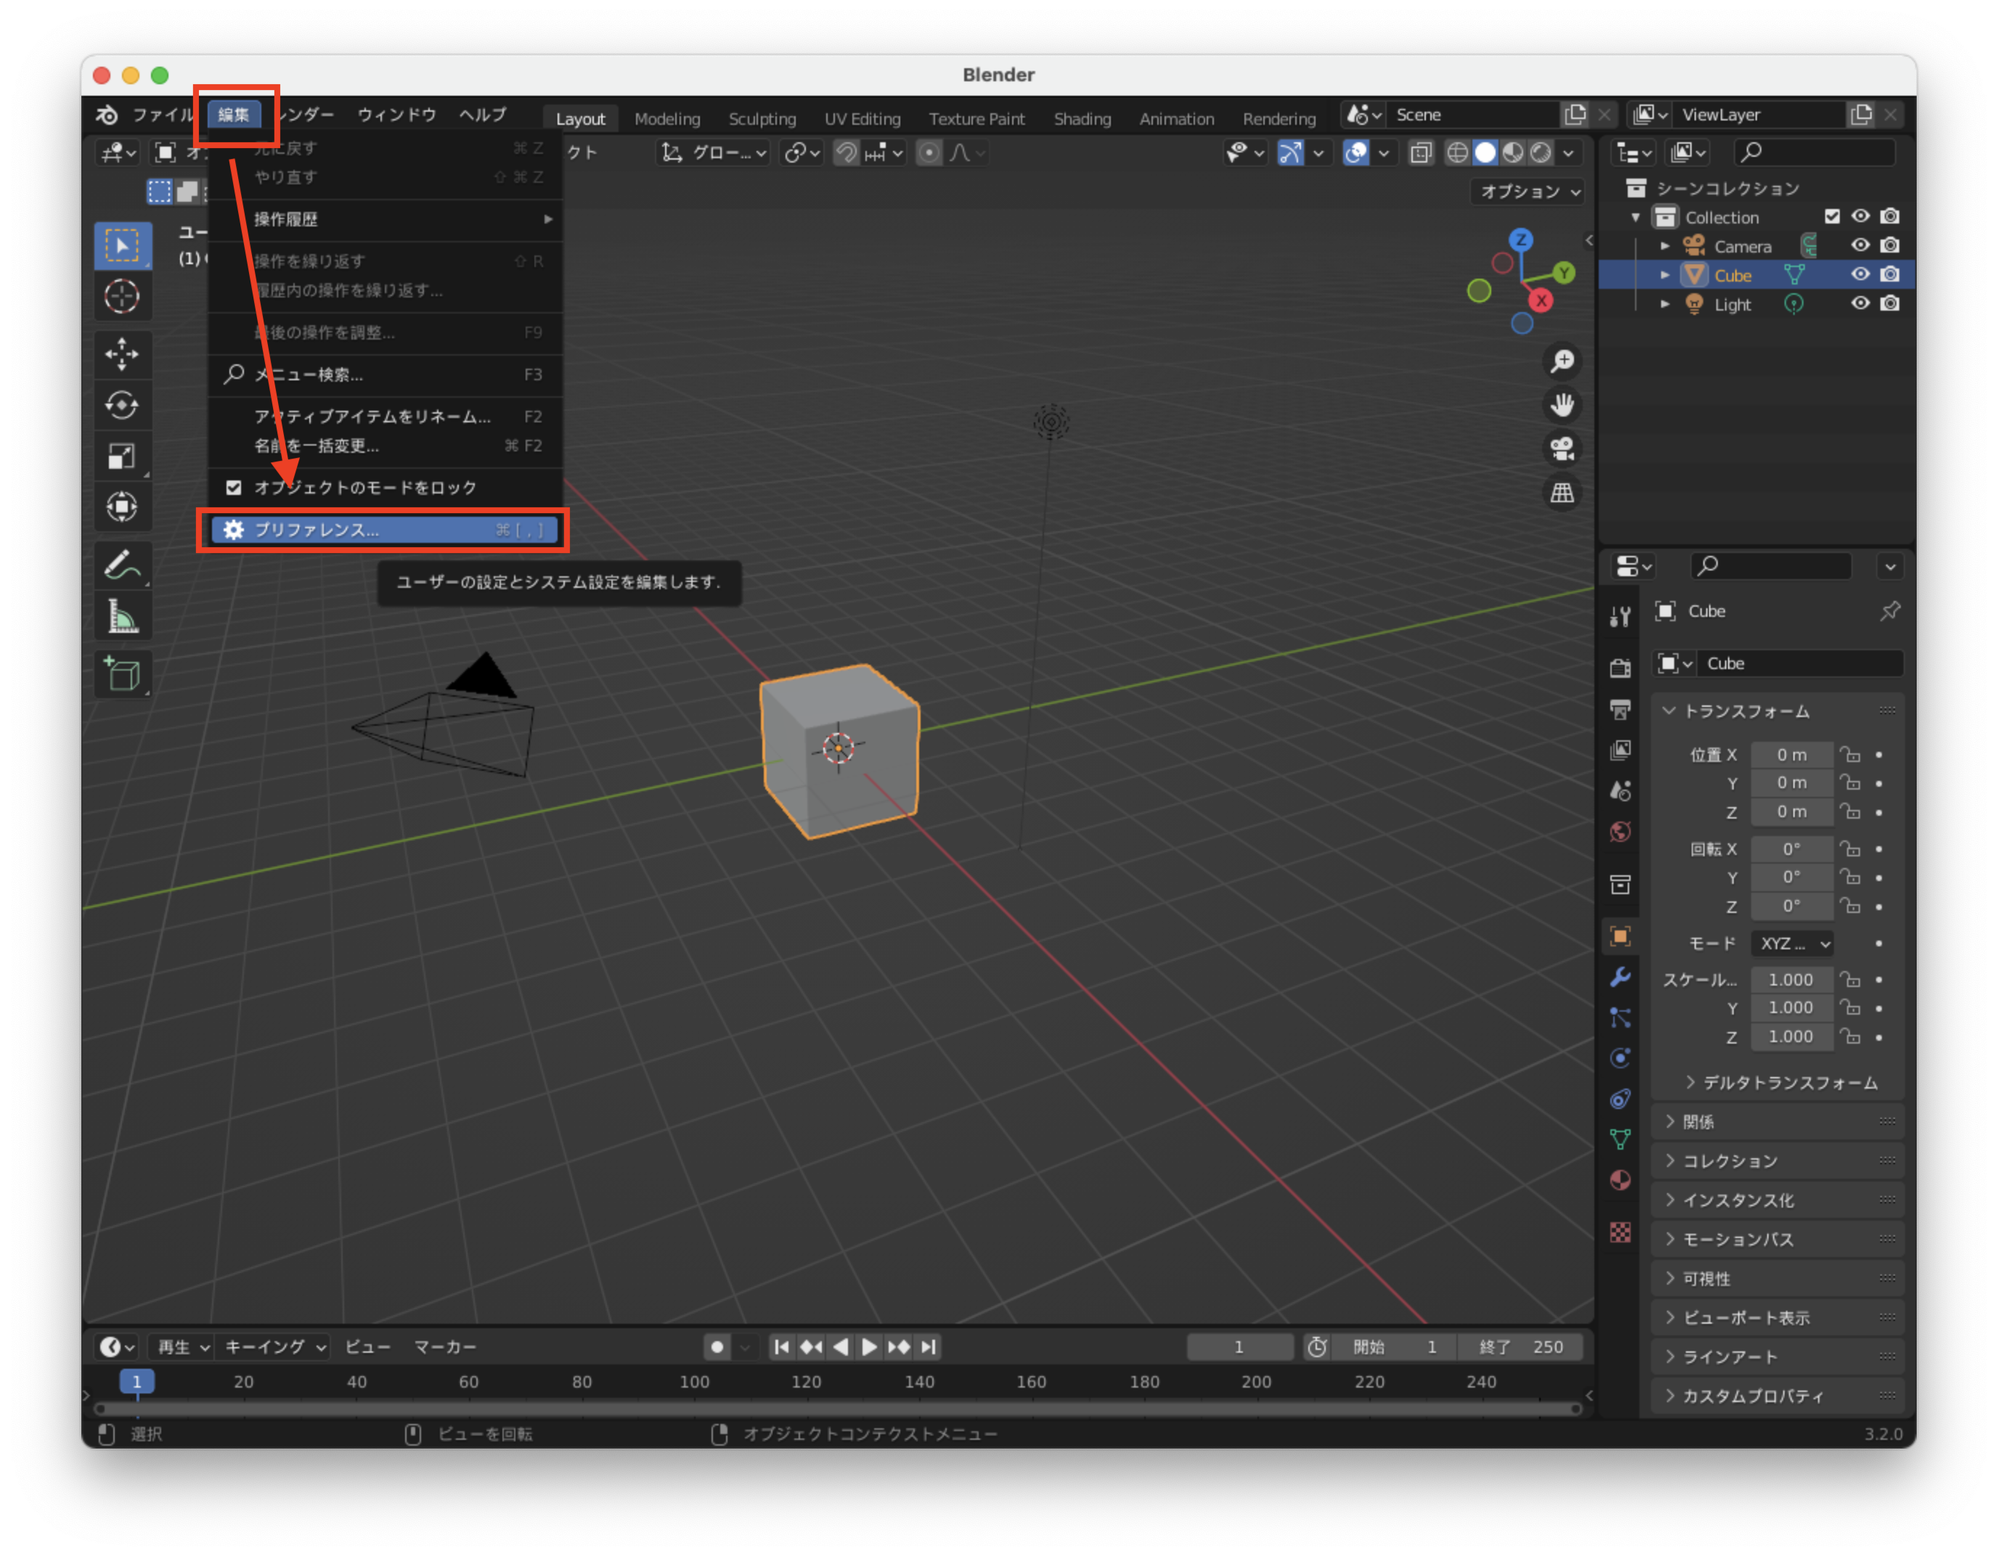Open the Material properties tab
The image size is (1998, 1556).
(x=1620, y=1180)
